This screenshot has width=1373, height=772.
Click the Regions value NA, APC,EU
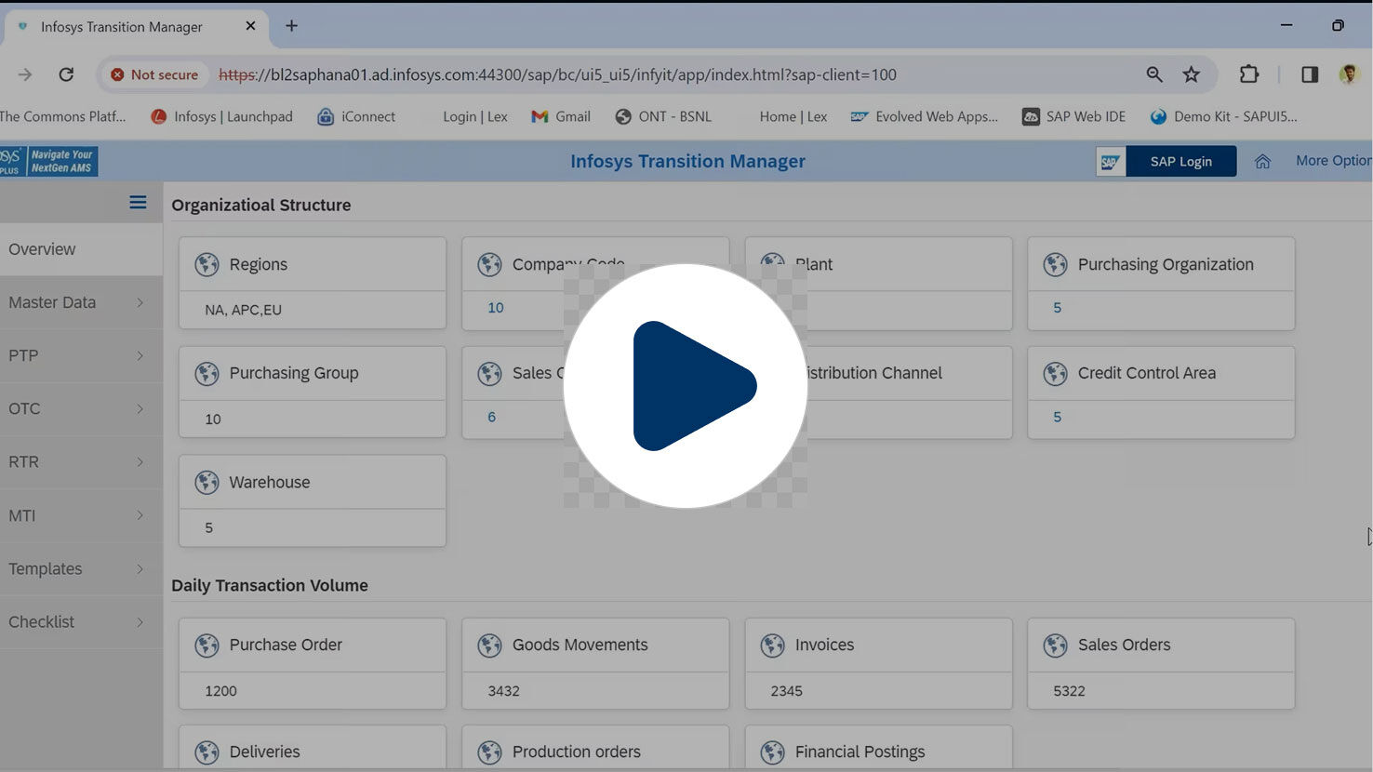click(243, 310)
